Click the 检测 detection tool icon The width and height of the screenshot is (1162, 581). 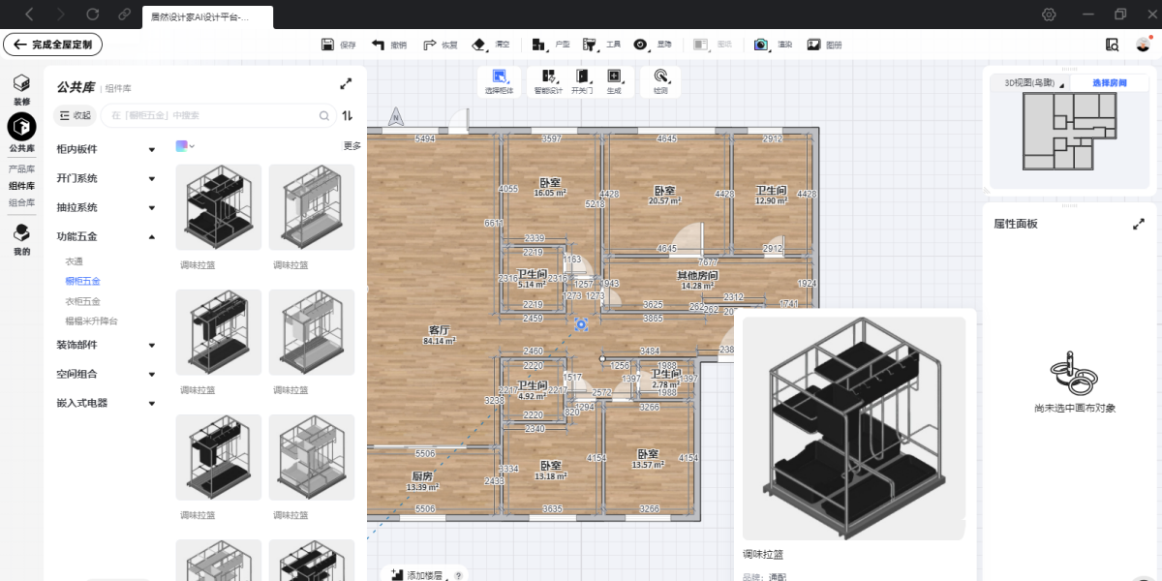click(660, 76)
